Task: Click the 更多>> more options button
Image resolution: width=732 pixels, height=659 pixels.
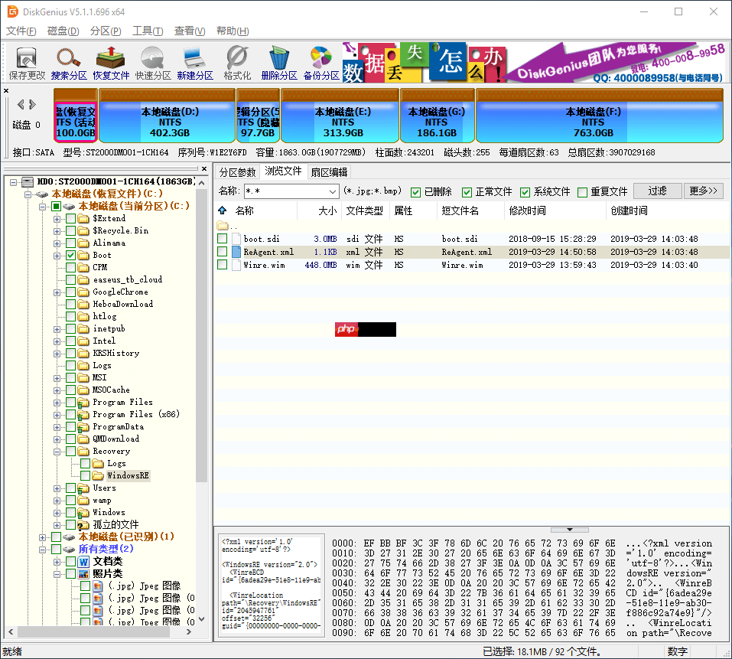Action: click(x=704, y=191)
